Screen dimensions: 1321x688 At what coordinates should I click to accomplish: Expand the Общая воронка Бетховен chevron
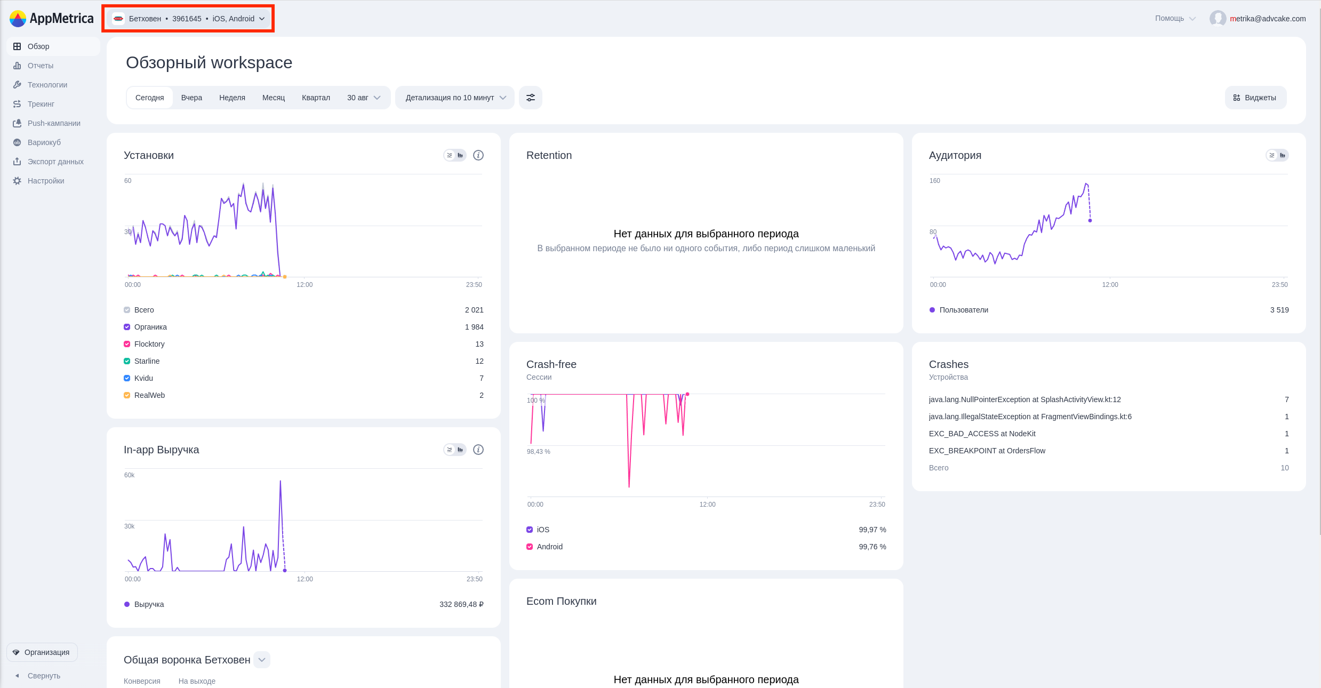262,660
